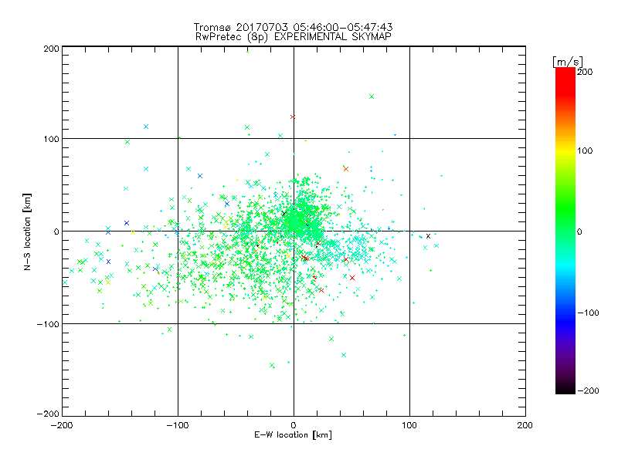This screenshot has height=463, width=618.
Task: Pick the yellow section of the velocity colorbar
Action: coord(565,150)
